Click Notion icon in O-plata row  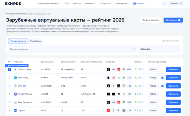[x=124, y=111]
